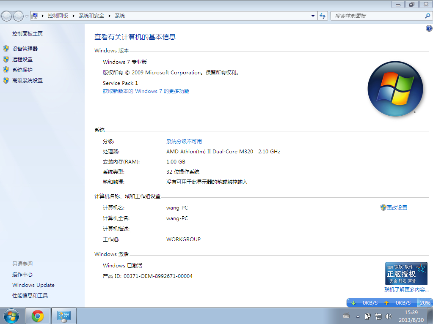Click the shield icon beside 远程设置
Screen dimensions: 433x324
[x=6, y=59]
